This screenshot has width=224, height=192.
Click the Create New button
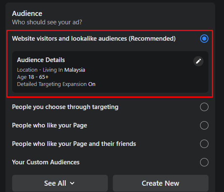[161, 183]
